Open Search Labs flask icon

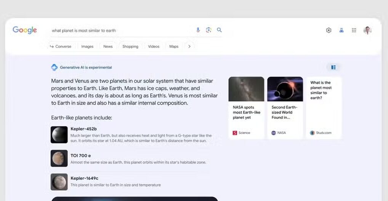(x=342, y=30)
